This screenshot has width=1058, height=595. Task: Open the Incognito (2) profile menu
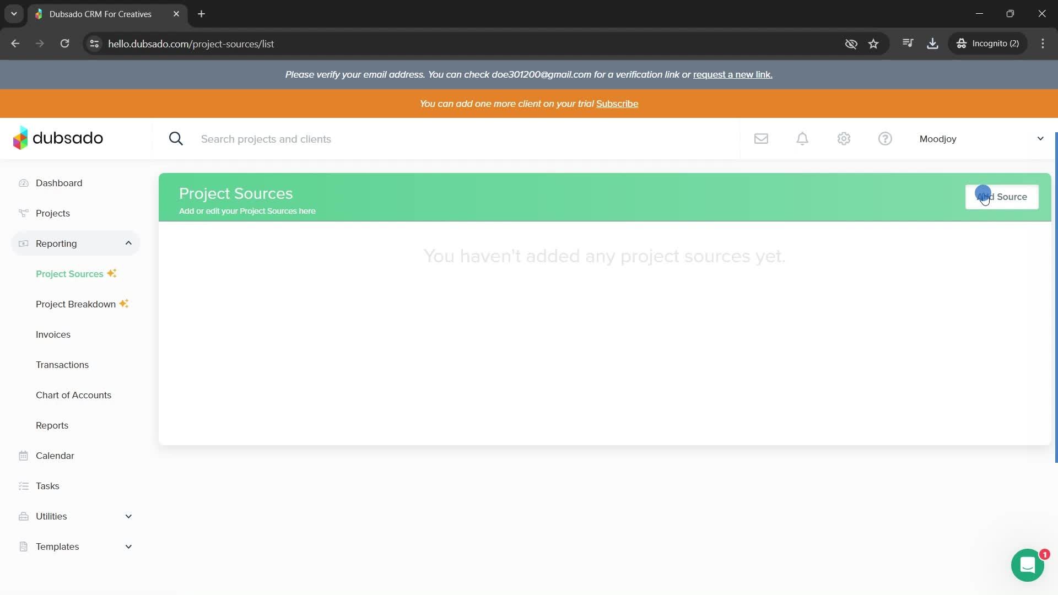coord(987,44)
